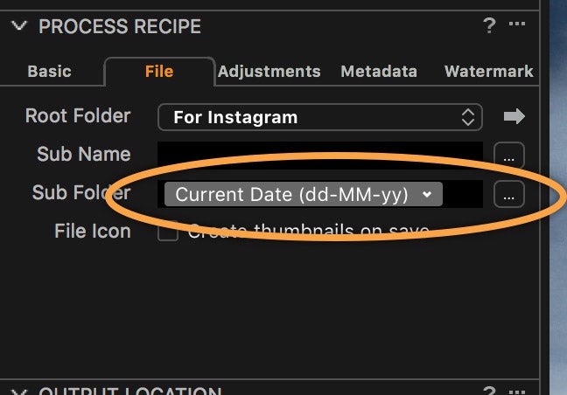This screenshot has height=395, width=567.
Task: Open Process Recipe panel options menu
Action: [x=517, y=24]
